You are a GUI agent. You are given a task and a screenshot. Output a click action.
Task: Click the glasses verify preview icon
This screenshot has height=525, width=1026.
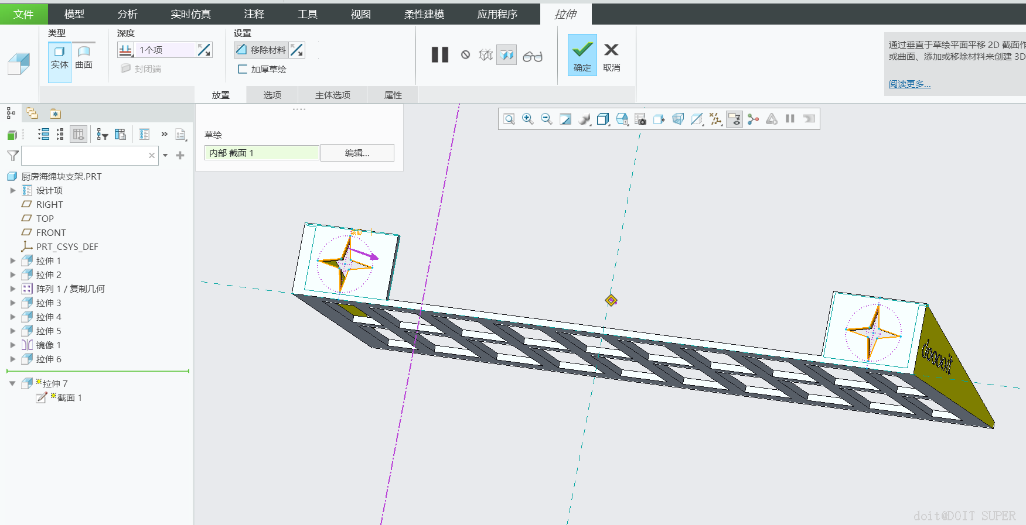532,56
